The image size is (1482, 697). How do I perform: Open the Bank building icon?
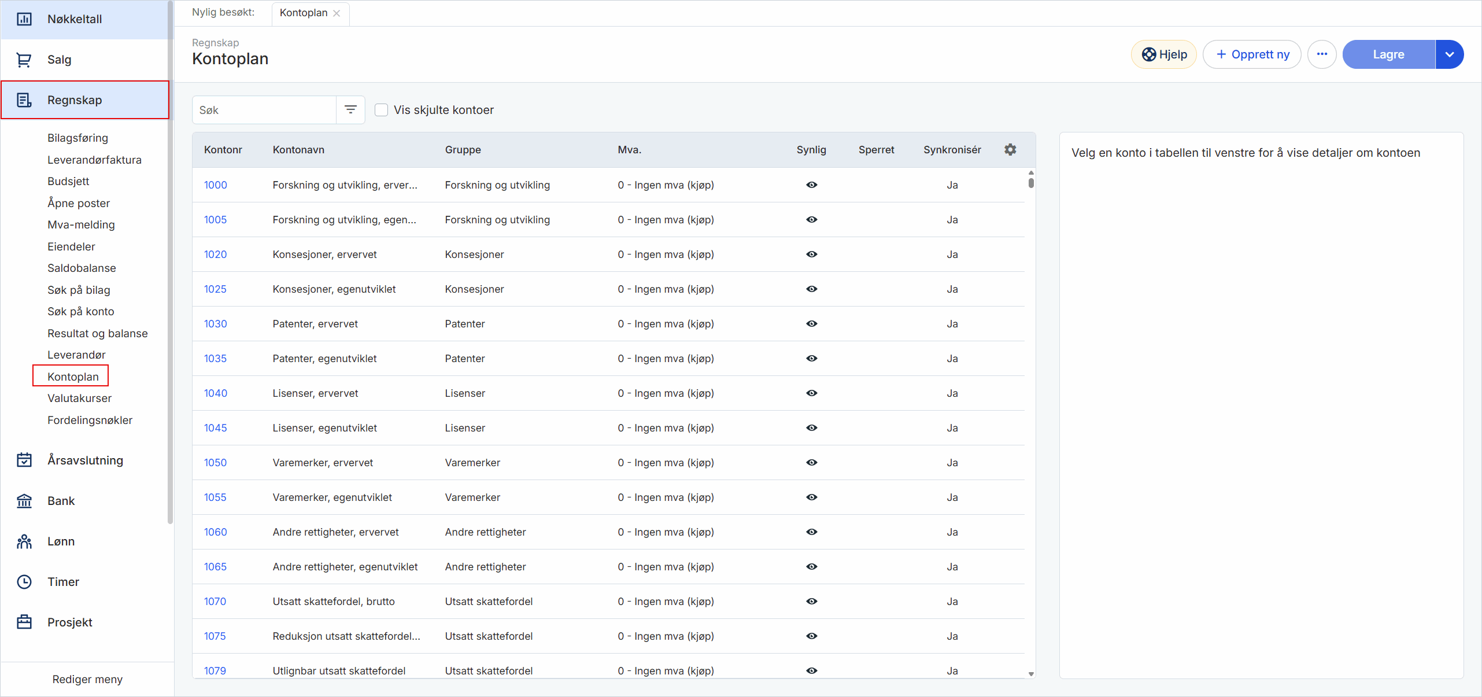pos(24,501)
